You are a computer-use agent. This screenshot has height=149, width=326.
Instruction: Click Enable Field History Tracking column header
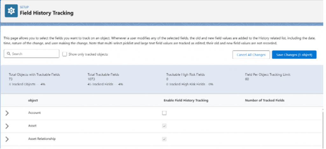(186, 100)
